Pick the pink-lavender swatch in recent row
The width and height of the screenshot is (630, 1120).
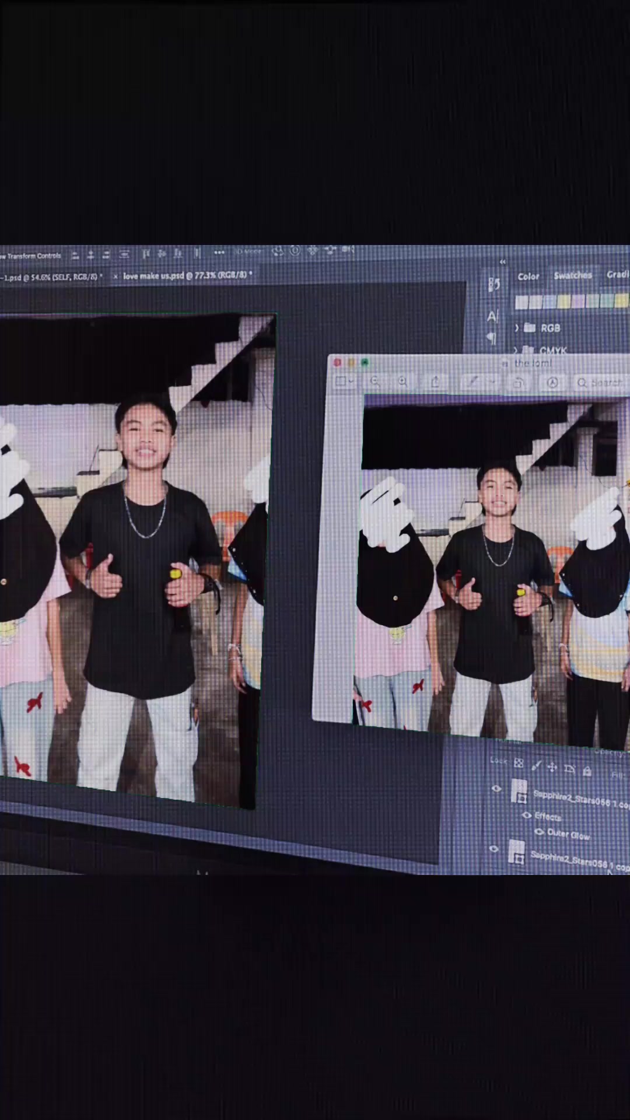tap(578, 301)
